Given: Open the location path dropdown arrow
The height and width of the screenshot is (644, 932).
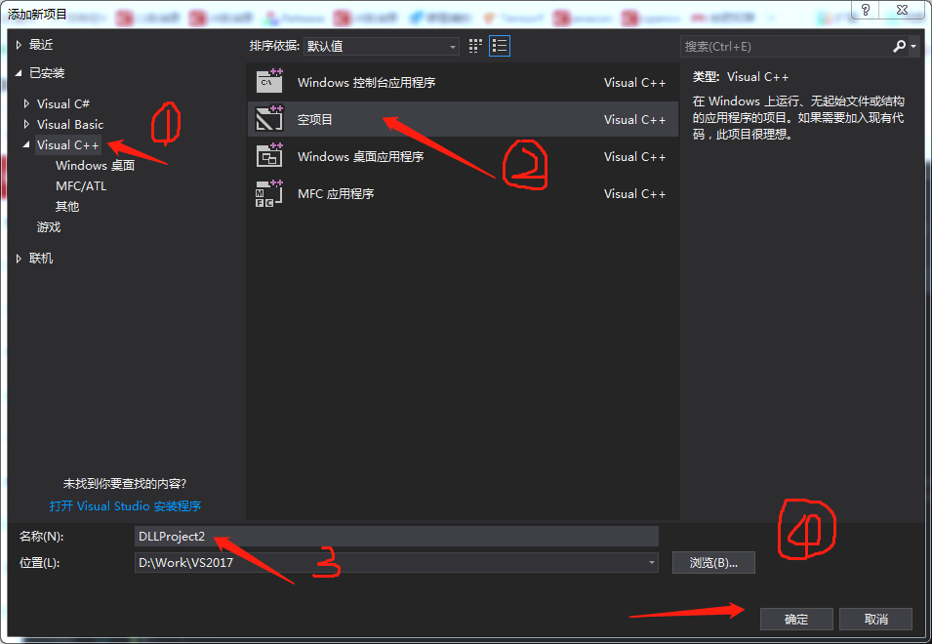Looking at the screenshot, I should pyautogui.click(x=652, y=562).
